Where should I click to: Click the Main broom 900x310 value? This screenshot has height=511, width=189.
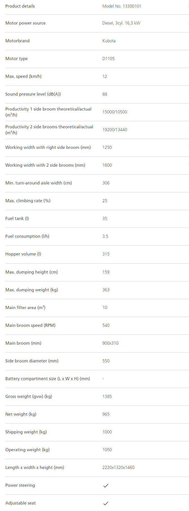coord(110,343)
